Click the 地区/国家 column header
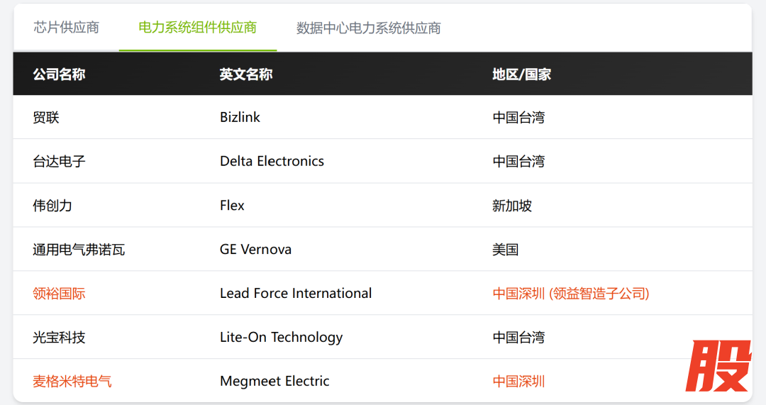The image size is (766, 405). pyautogui.click(x=521, y=74)
